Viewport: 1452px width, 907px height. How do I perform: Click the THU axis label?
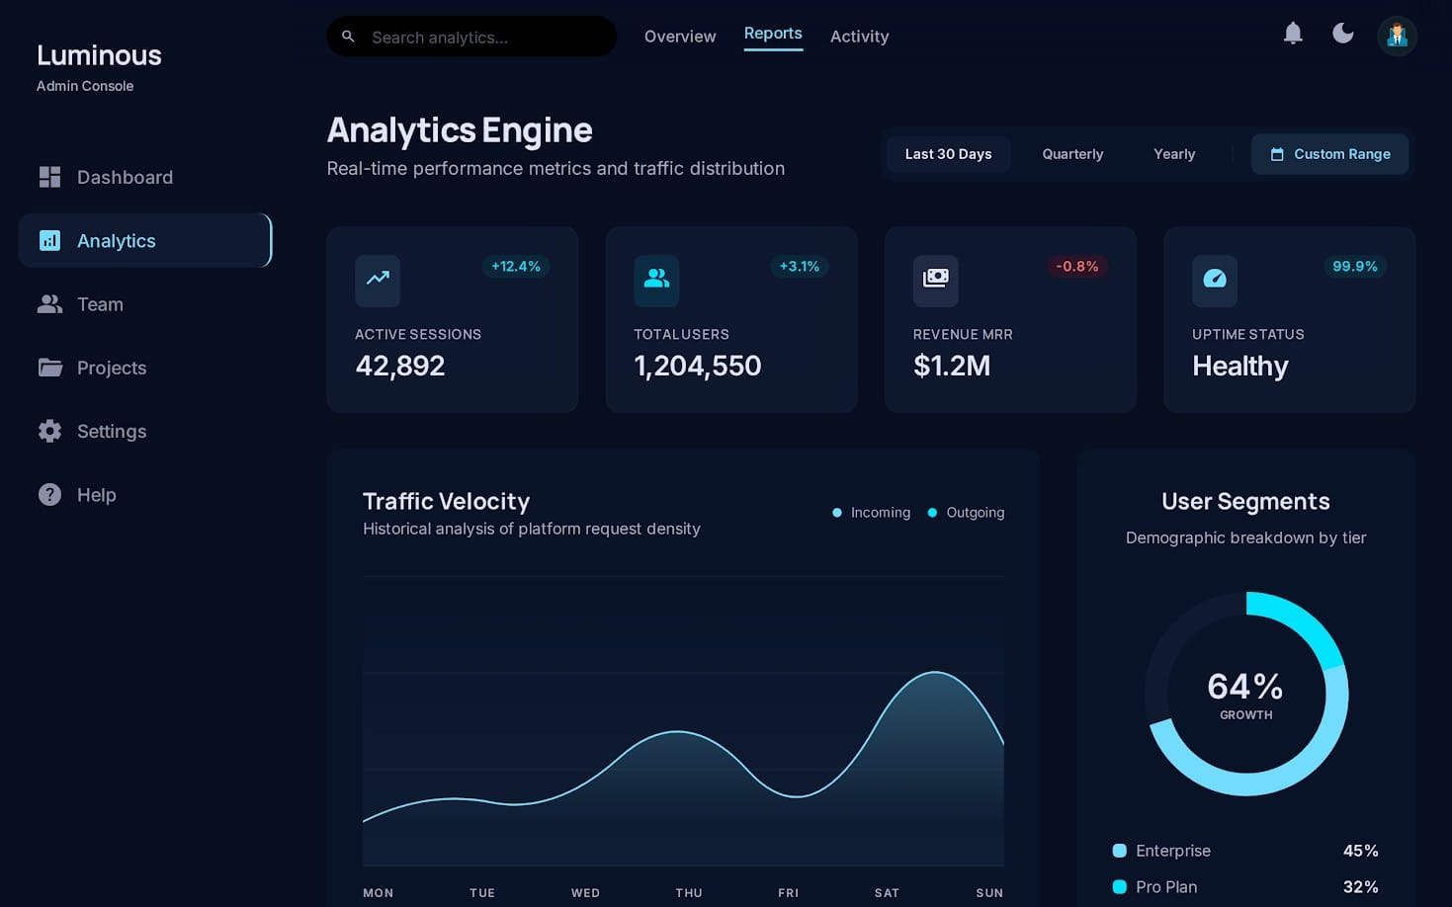(x=689, y=893)
